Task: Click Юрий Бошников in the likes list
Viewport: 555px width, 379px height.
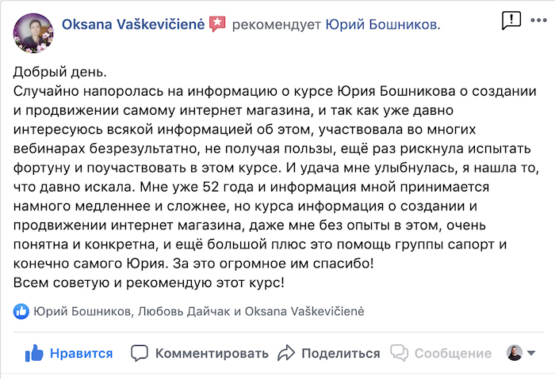Action: tap(82, 312)
